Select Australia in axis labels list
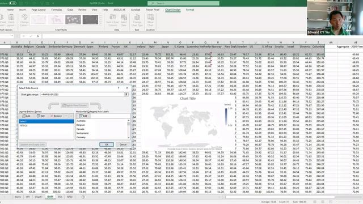The height and width of the screenshot is (204, 363). click(x=81, y=121)
